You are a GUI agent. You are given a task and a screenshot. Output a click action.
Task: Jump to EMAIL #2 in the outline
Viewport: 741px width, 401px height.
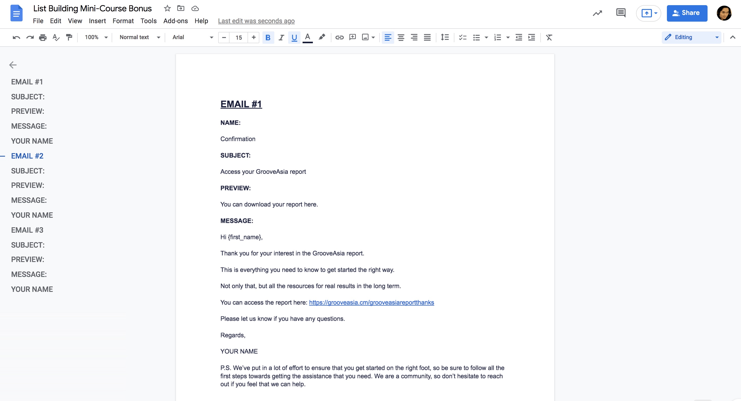pos(27,156)
